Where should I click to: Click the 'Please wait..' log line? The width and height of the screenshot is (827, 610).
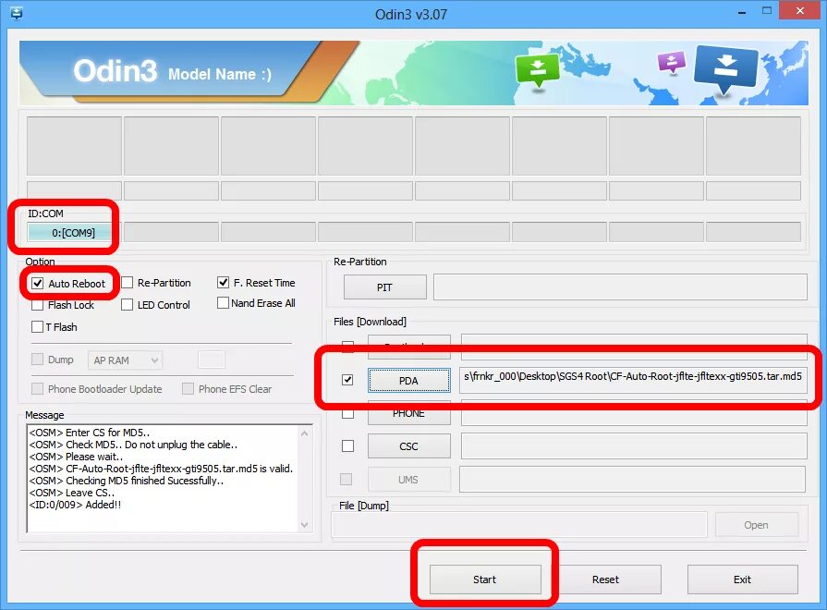pyautogui.click(x=76, y=457)
